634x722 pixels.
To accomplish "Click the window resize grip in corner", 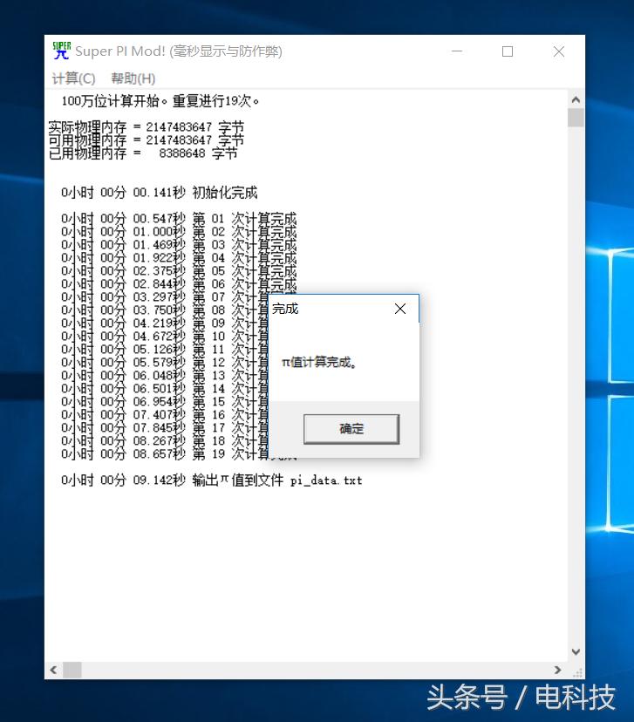I will (x=577, y=672).
